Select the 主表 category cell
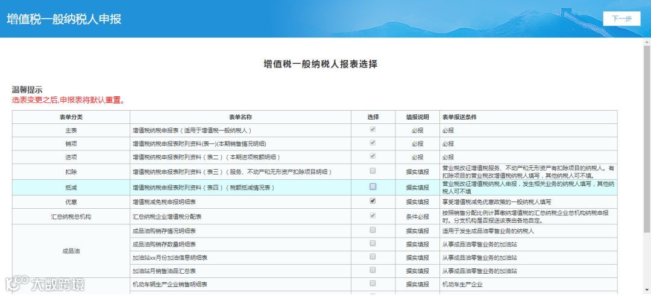Screen dimensions: 651x296 (x=71, y=131)
